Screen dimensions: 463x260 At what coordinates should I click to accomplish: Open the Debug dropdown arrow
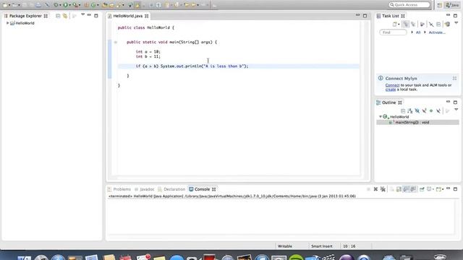click(x=60, y=5)
